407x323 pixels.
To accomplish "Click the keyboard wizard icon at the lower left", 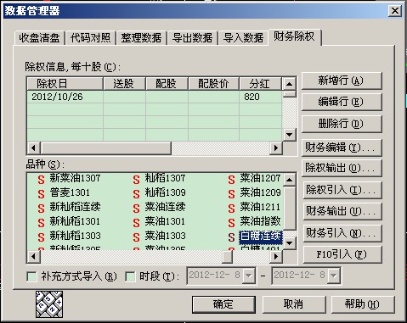I will coord(49,304).
